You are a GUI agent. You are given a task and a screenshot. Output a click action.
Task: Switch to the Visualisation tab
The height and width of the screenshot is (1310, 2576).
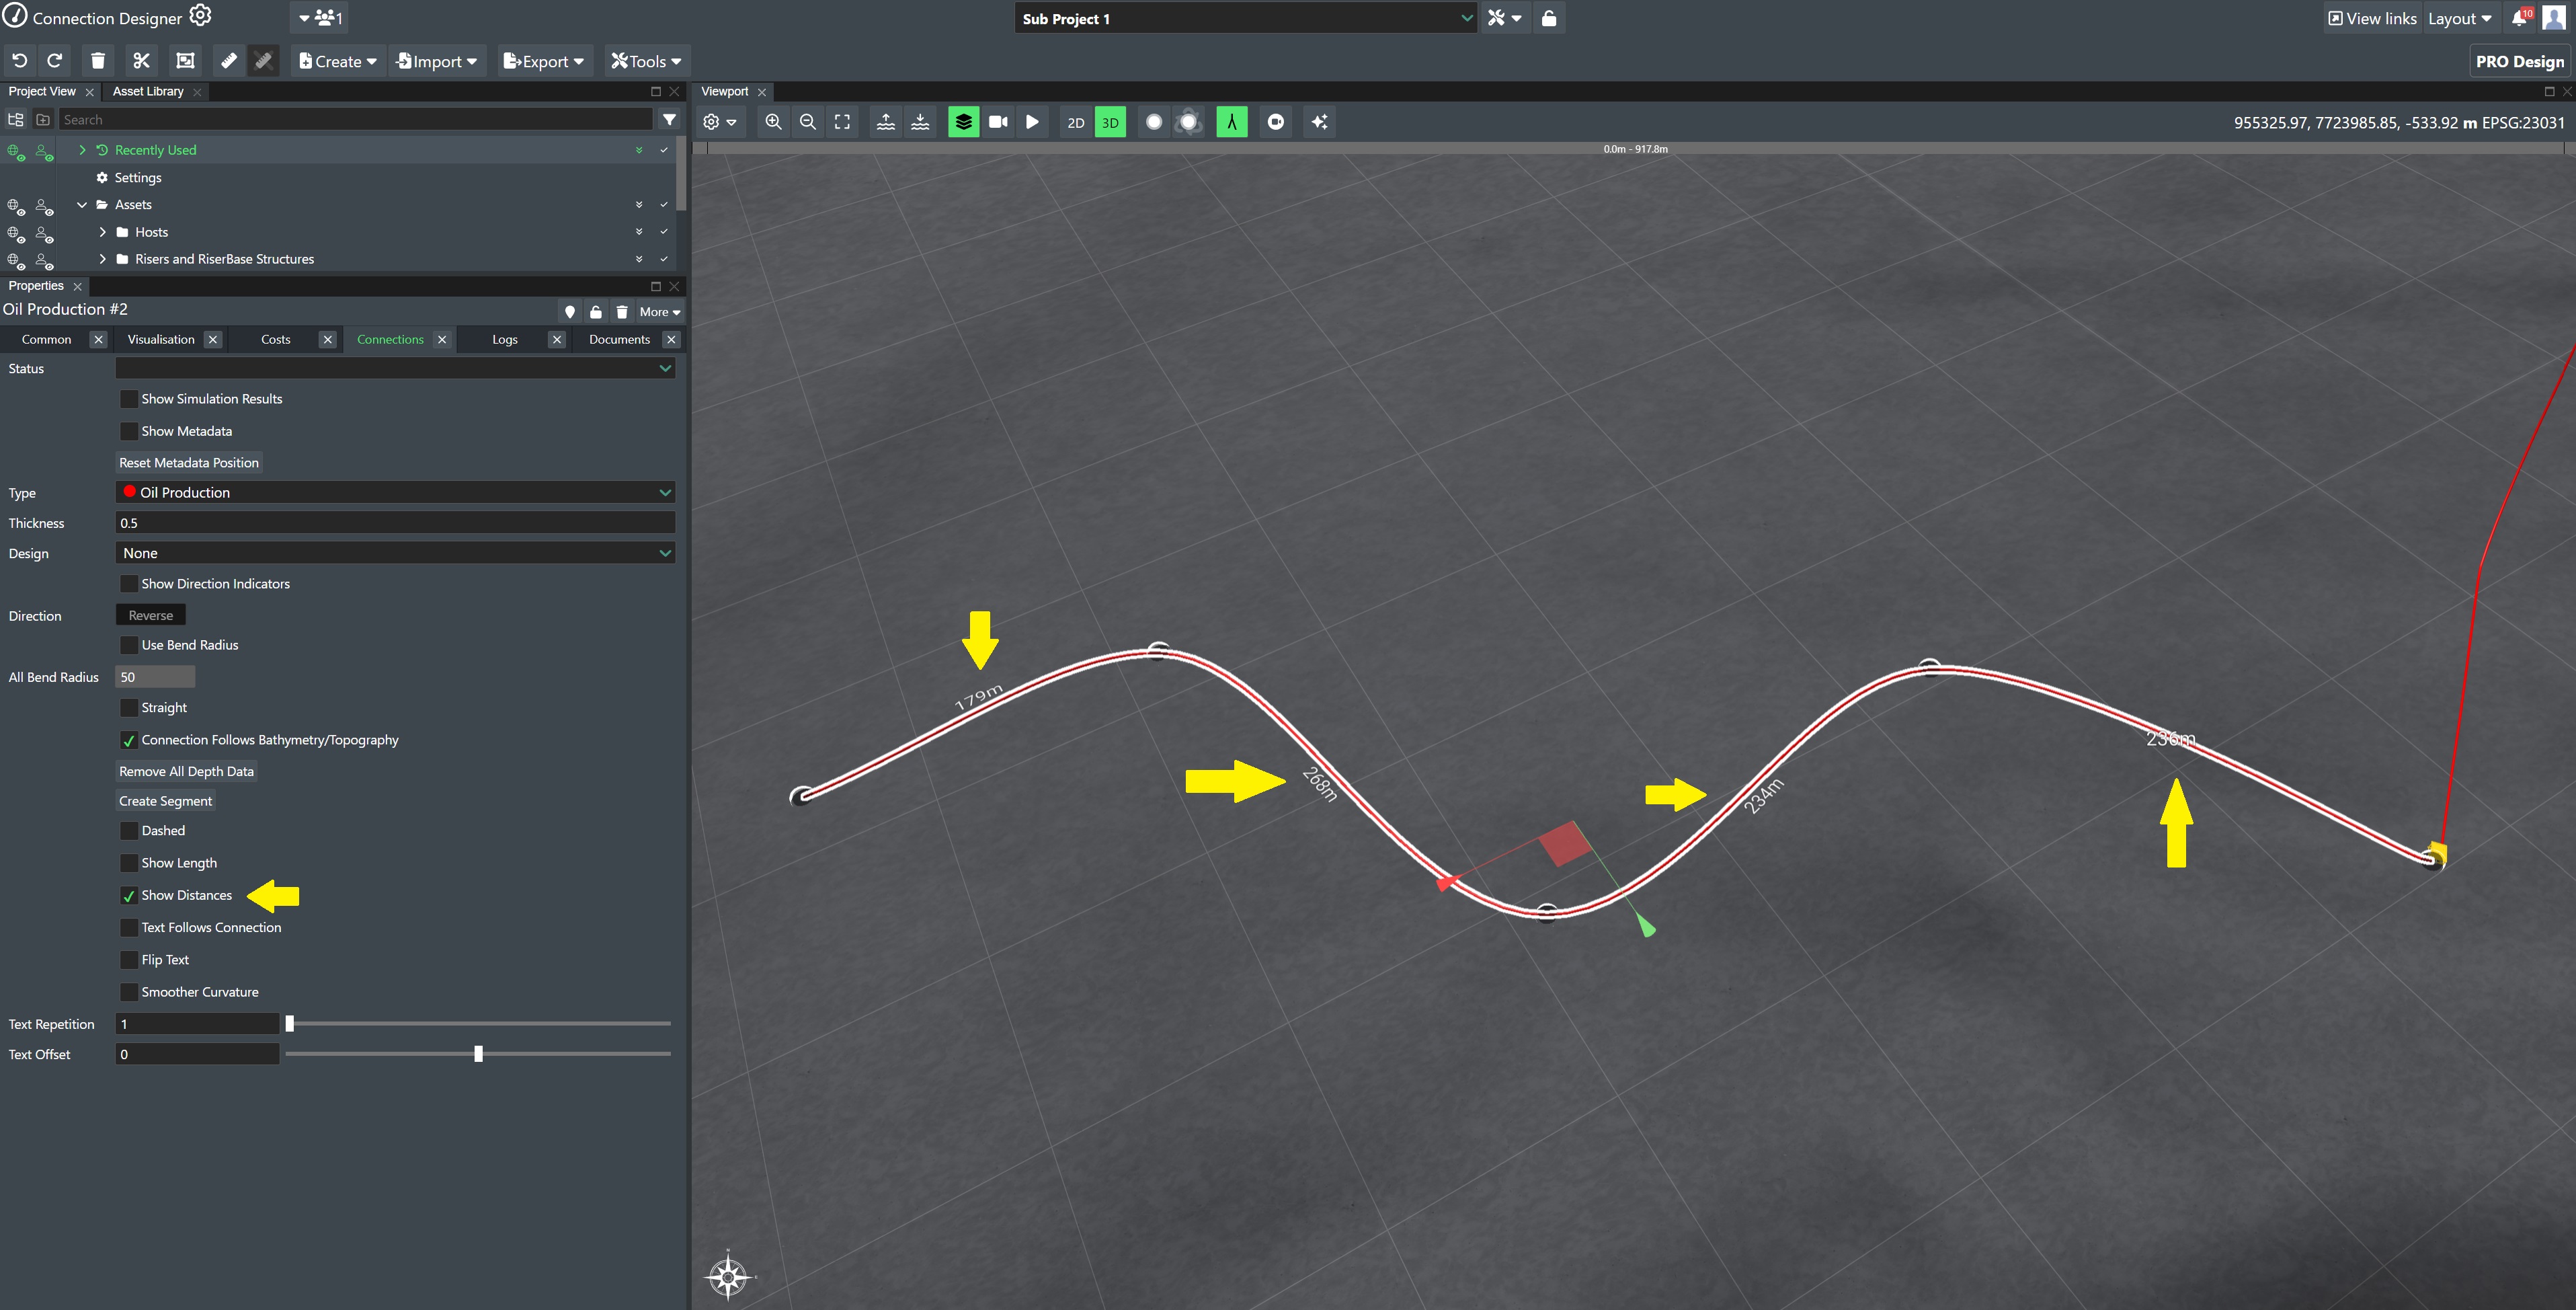[x=161, y=340]
